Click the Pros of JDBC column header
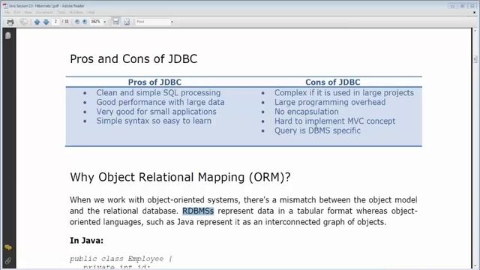This screenshot has height=270, width=480. pyautogui.click(x=154, y=82)
